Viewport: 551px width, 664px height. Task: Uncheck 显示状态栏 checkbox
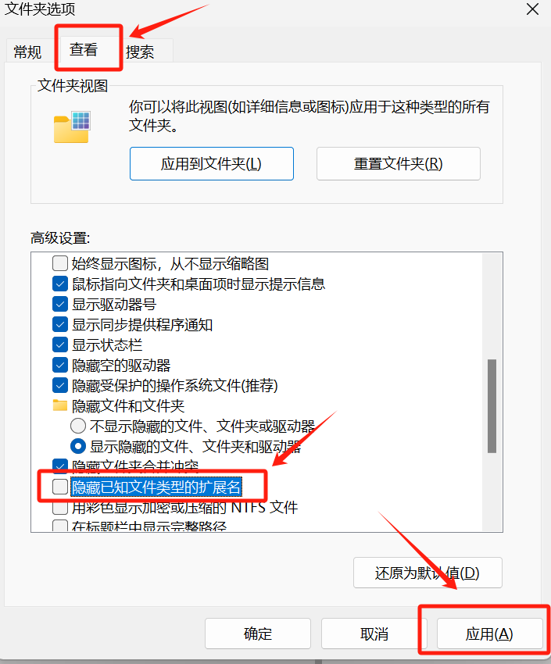(60, 344)
